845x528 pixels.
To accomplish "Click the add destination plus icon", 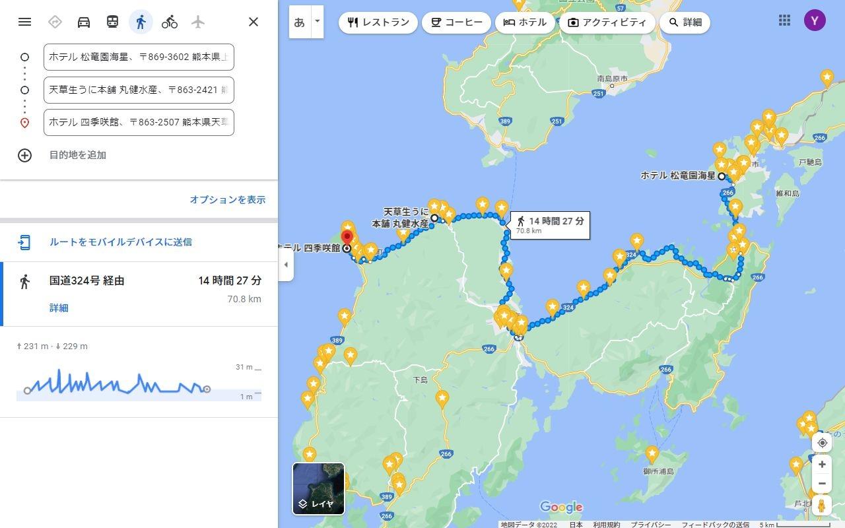I will (x=24, y=155).
